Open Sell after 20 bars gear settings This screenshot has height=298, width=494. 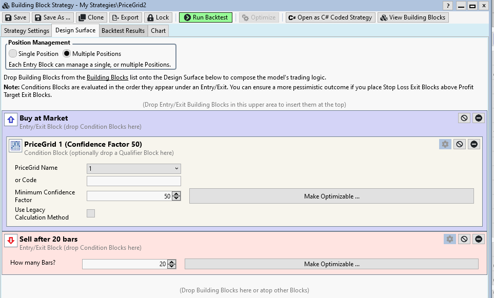(449, 239)
